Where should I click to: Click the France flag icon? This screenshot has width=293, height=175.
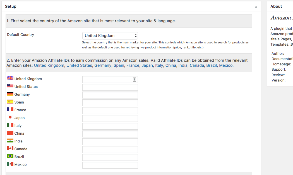(x=10, y=109)
